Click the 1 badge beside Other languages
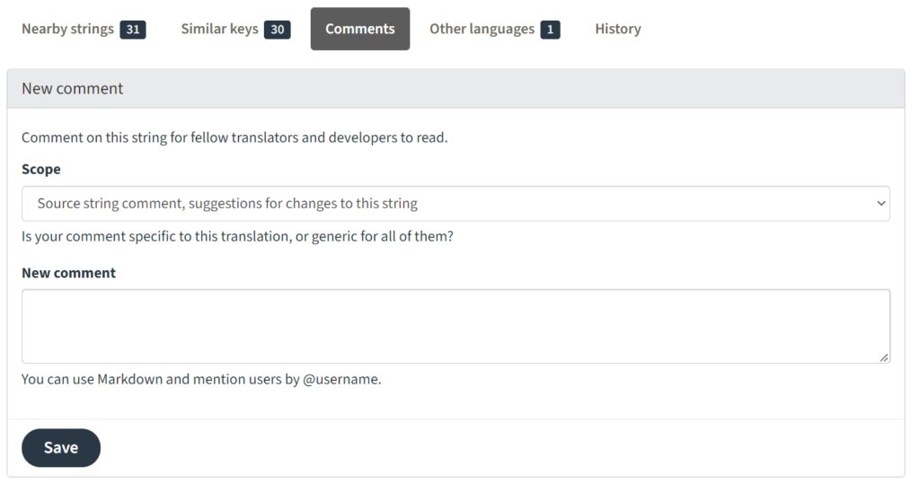The image size is (920, 484). pos(551,30)
